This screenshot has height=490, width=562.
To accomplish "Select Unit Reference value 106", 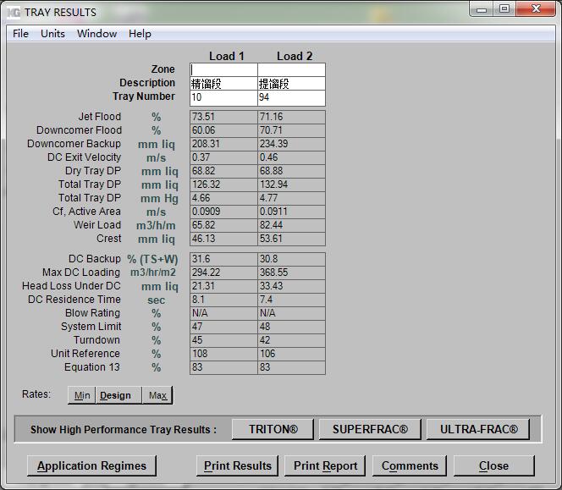I will (291, 354).
